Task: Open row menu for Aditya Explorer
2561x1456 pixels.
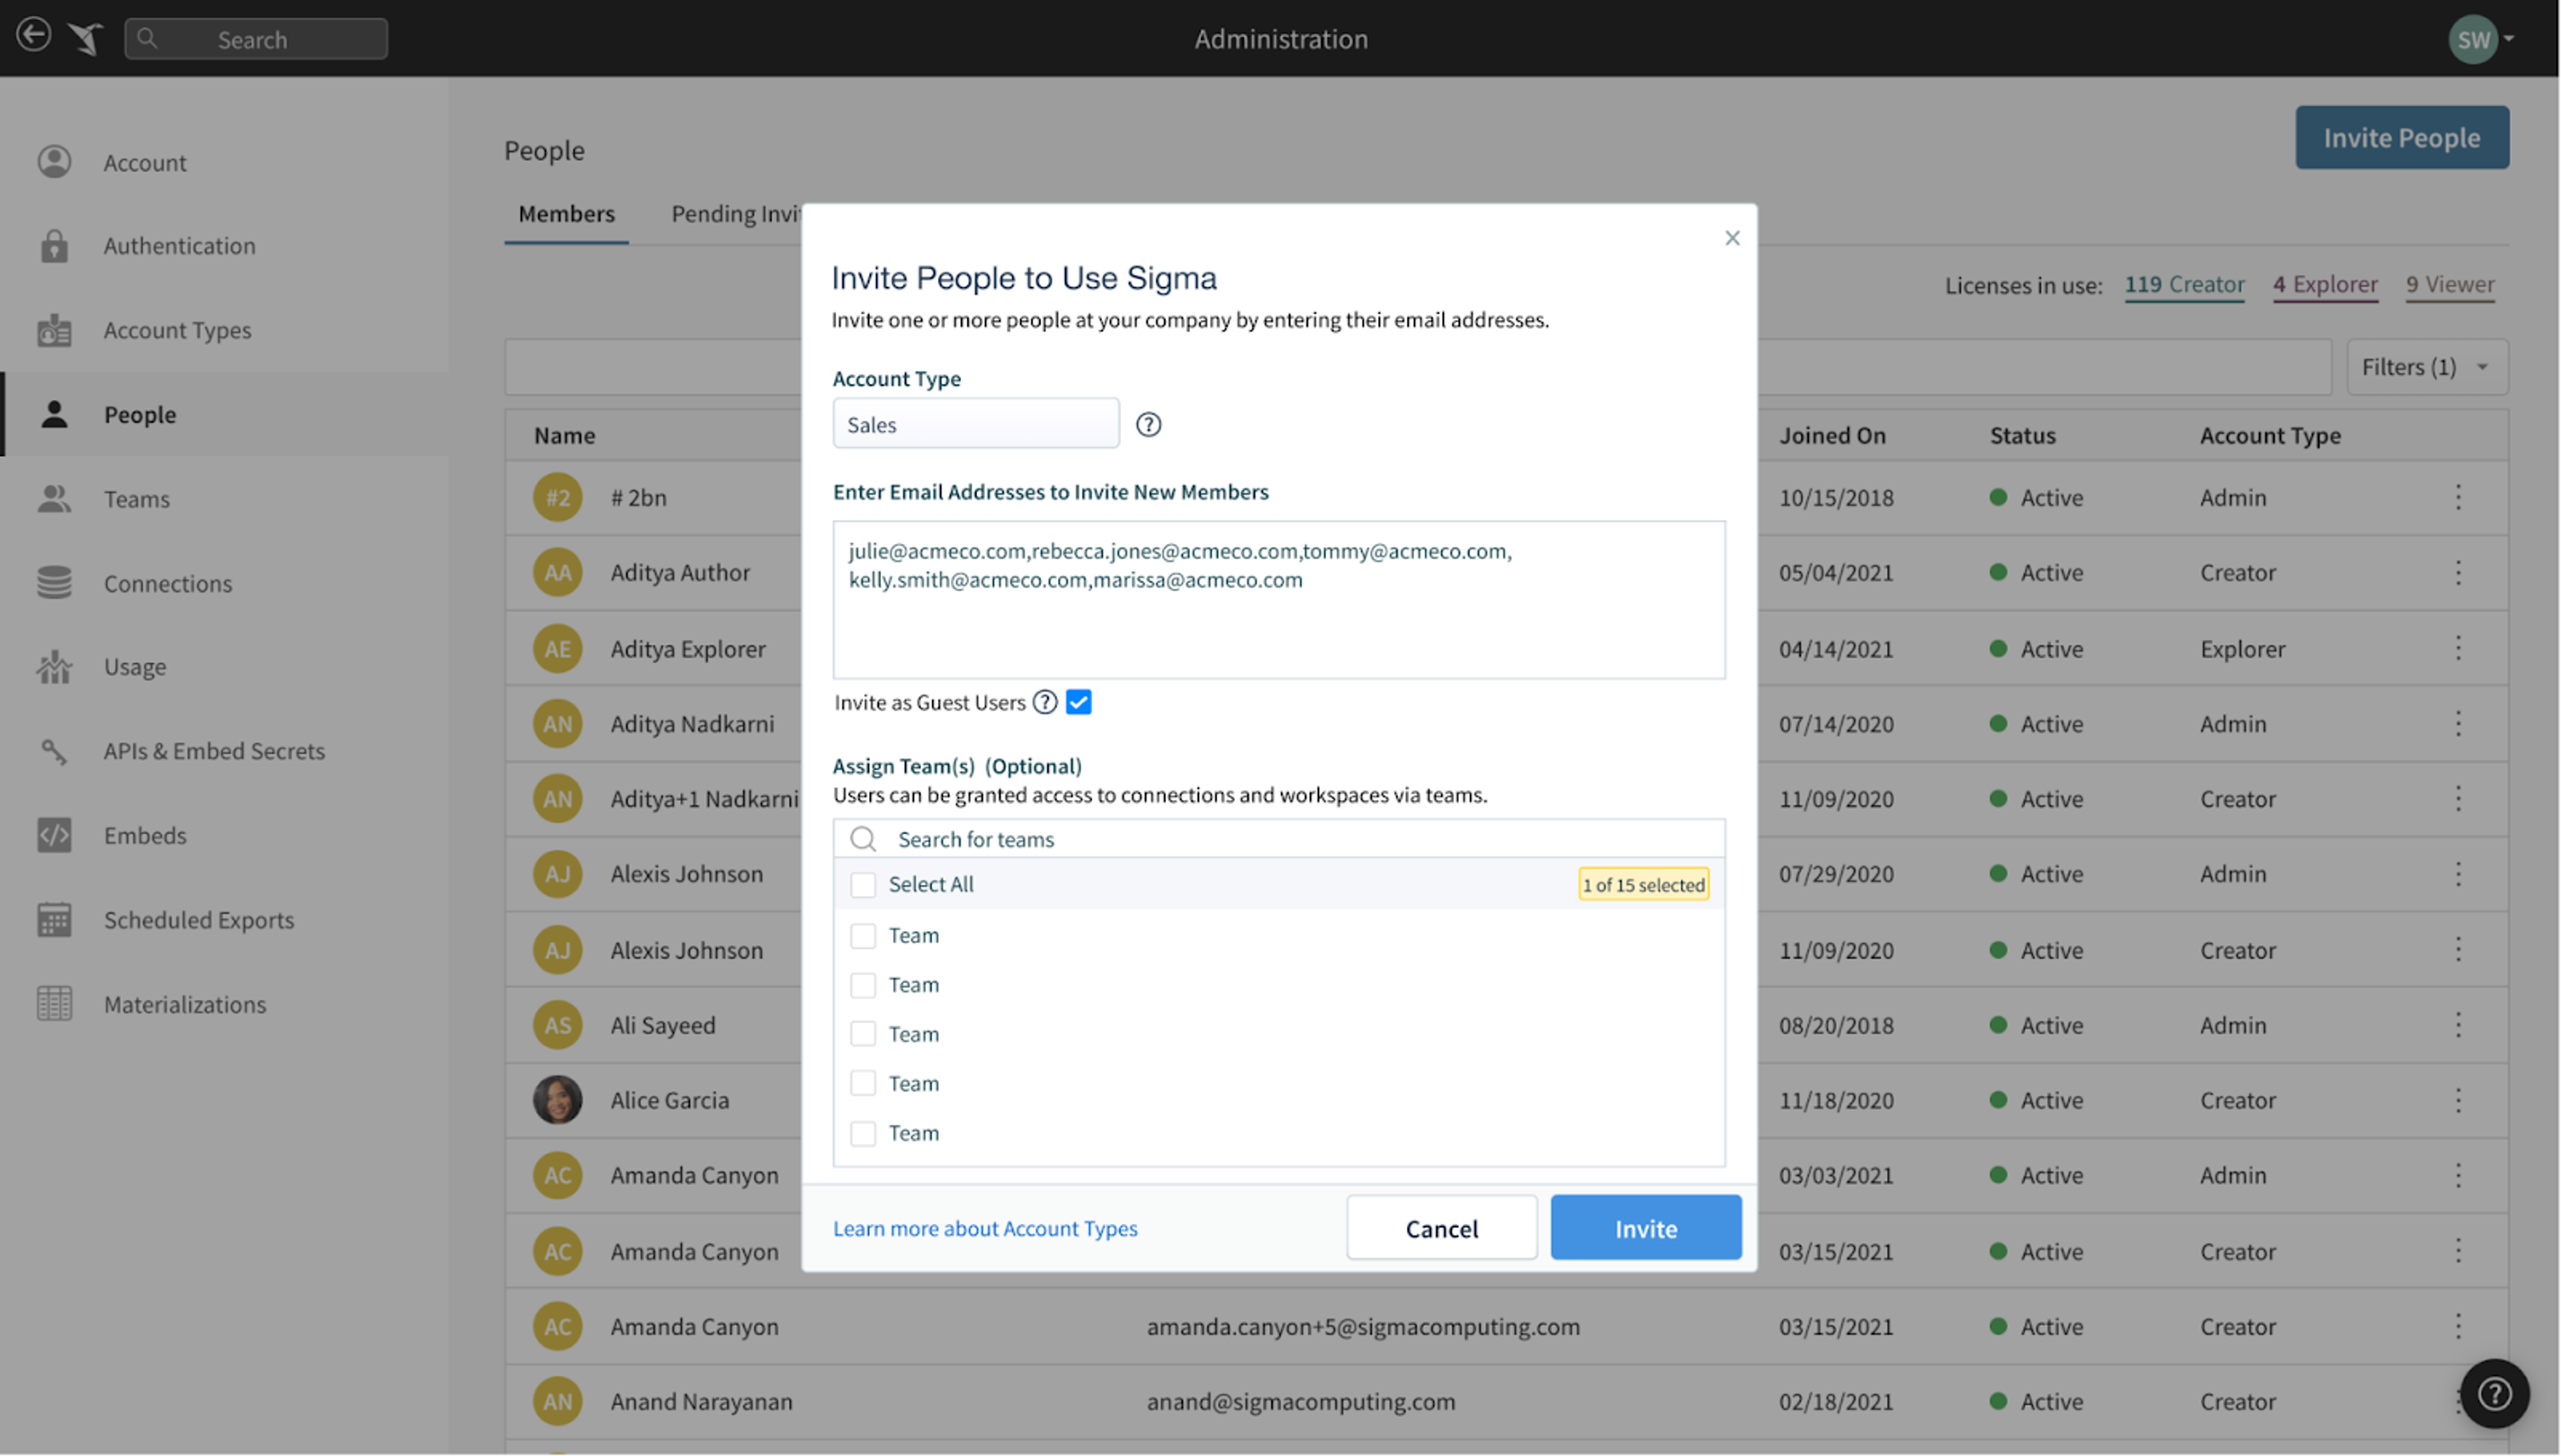Action: click(2458, 649)
